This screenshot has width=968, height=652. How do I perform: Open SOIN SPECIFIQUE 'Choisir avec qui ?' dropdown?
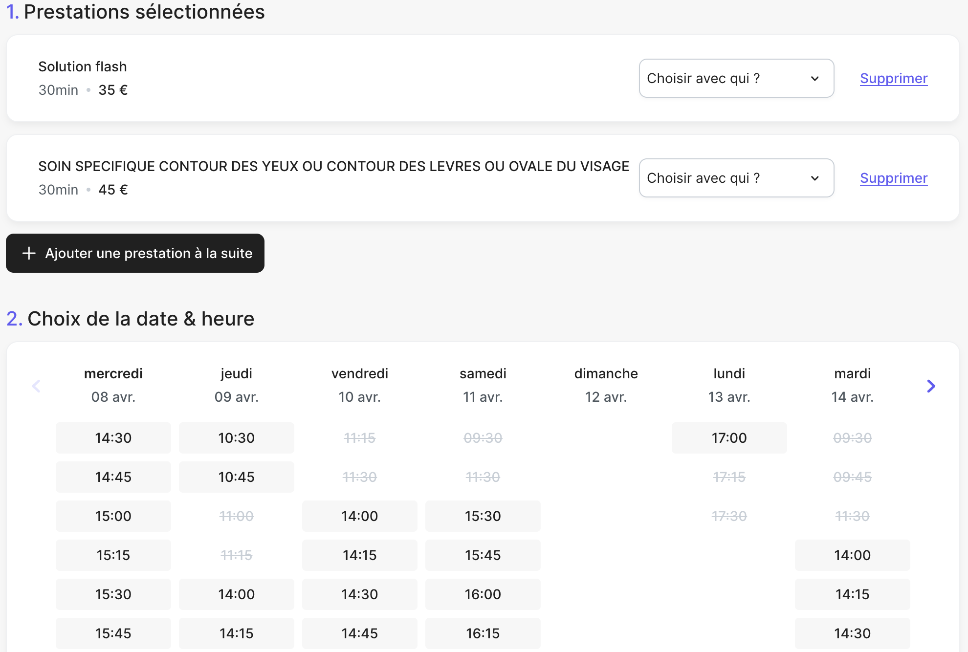pos(736,178)
